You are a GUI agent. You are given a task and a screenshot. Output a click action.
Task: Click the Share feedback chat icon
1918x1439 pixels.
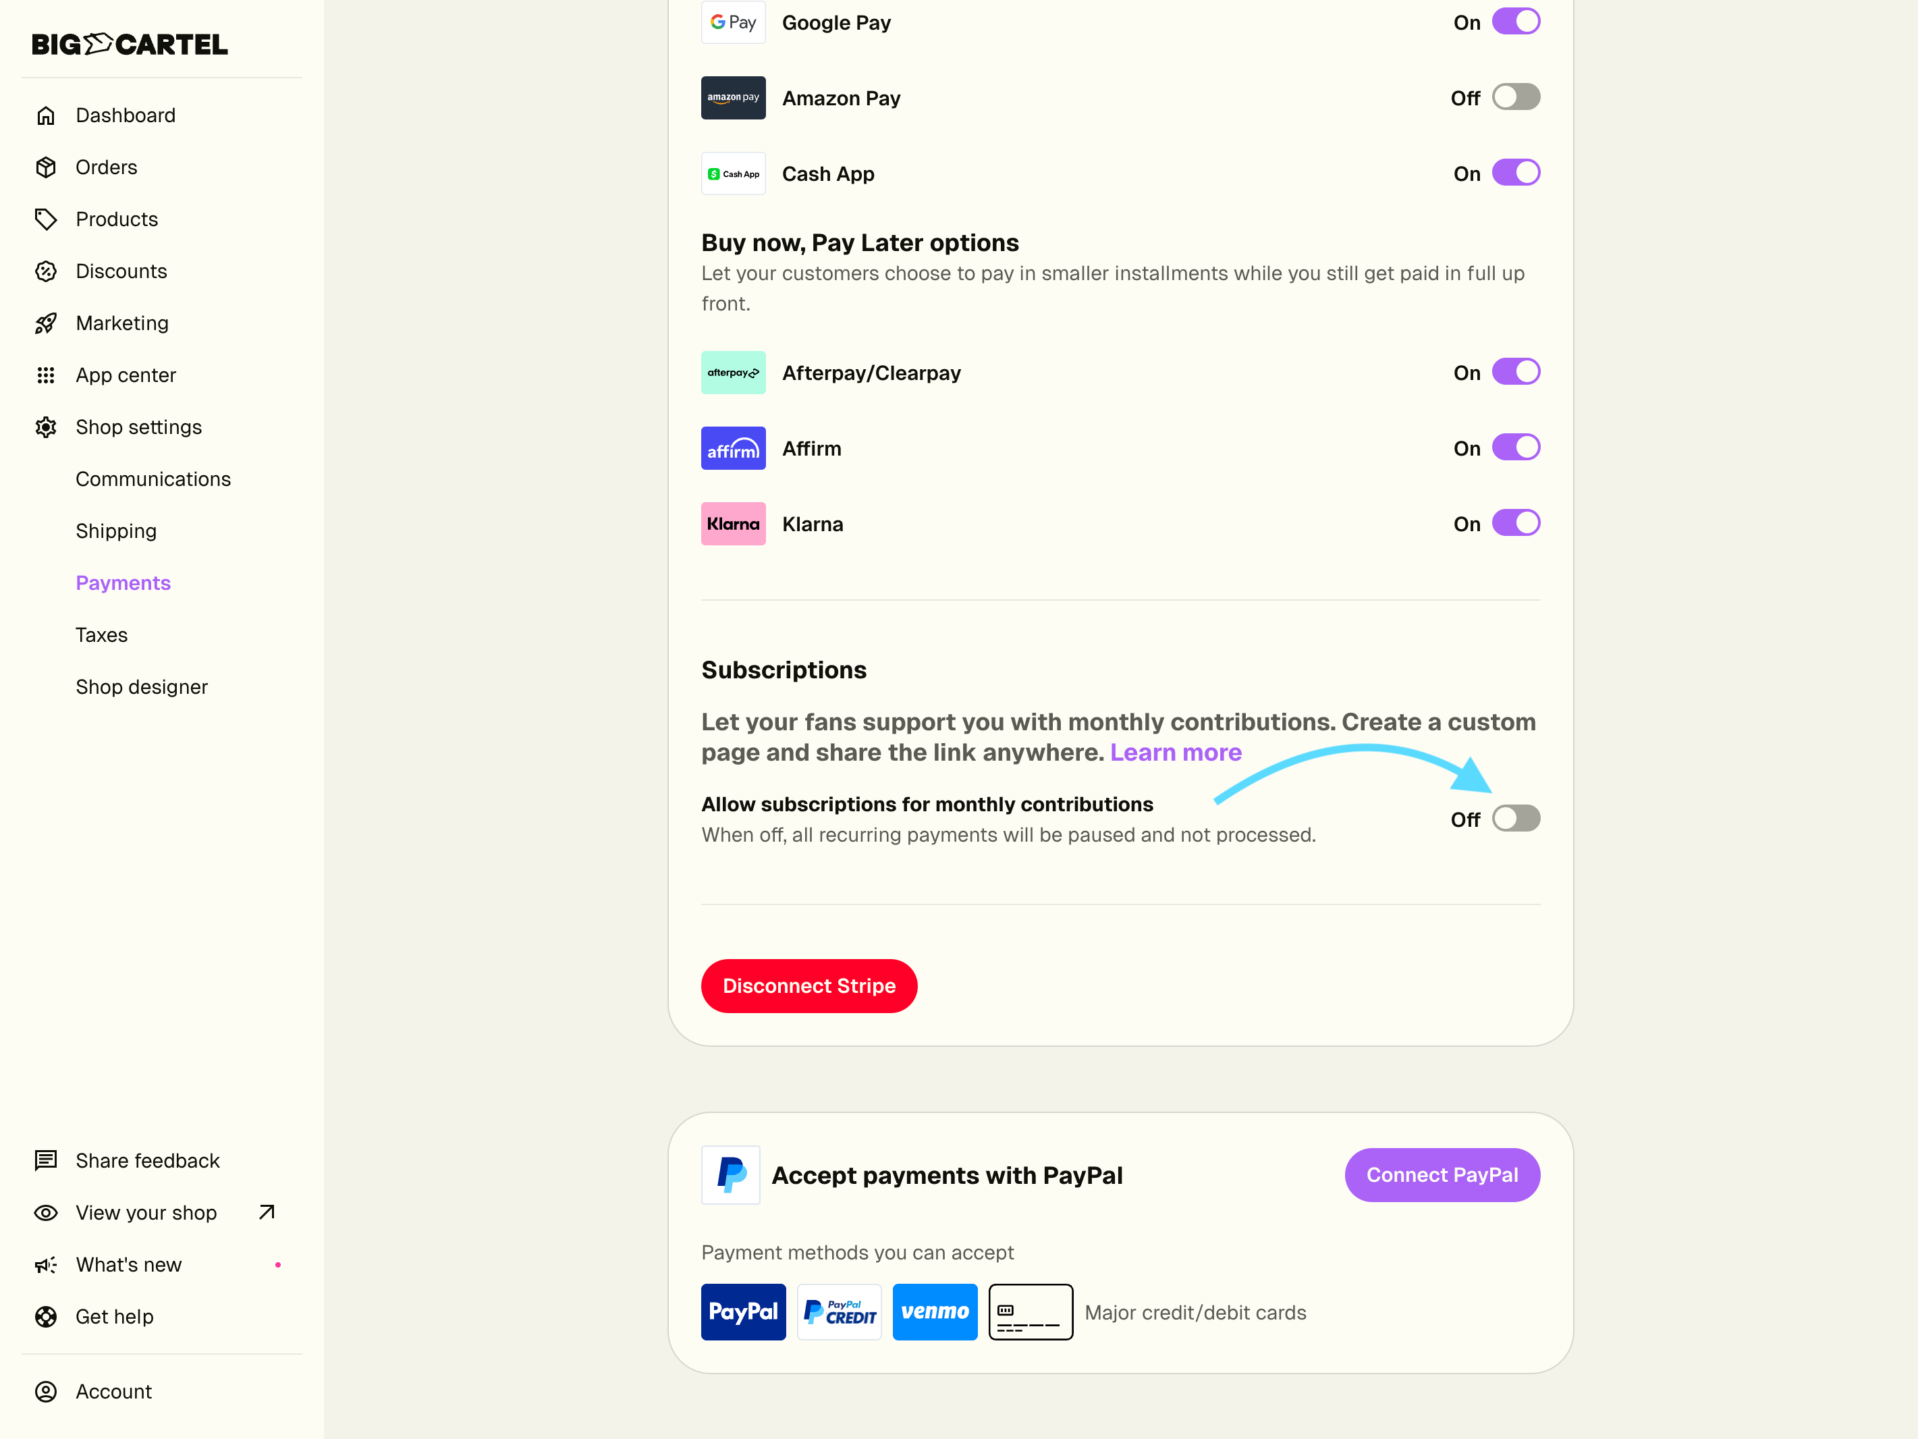pos(46,1160)
